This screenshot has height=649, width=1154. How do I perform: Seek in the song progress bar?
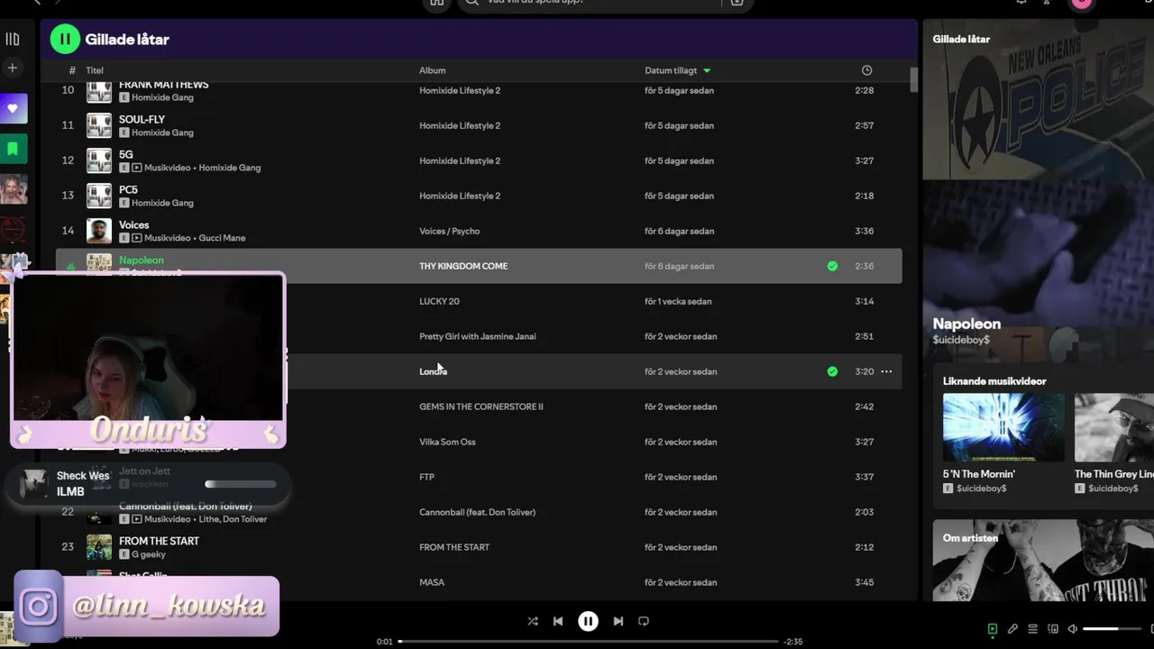point(590,642)
